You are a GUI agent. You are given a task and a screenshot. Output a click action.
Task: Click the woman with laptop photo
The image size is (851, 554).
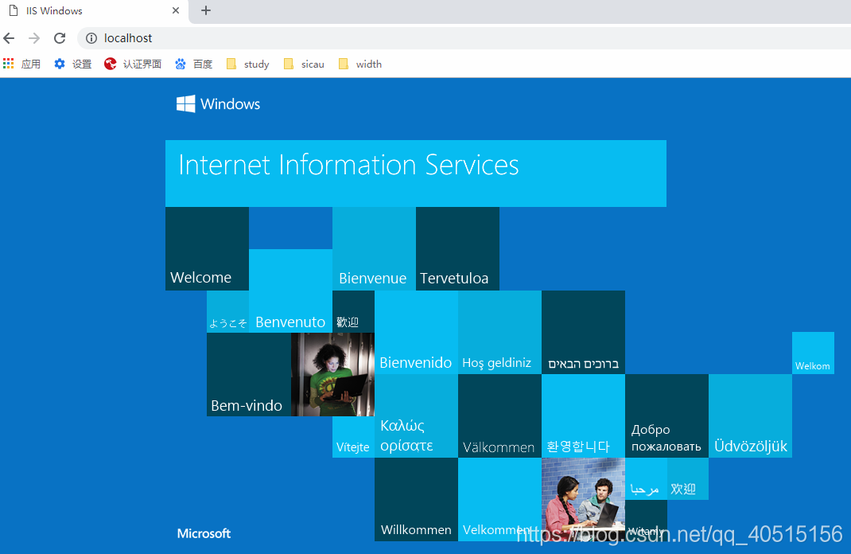coord(332,375)
